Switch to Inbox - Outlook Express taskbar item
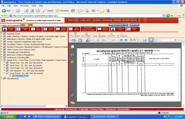Viewport: 185px width, 119px height. tap(47, 117)
